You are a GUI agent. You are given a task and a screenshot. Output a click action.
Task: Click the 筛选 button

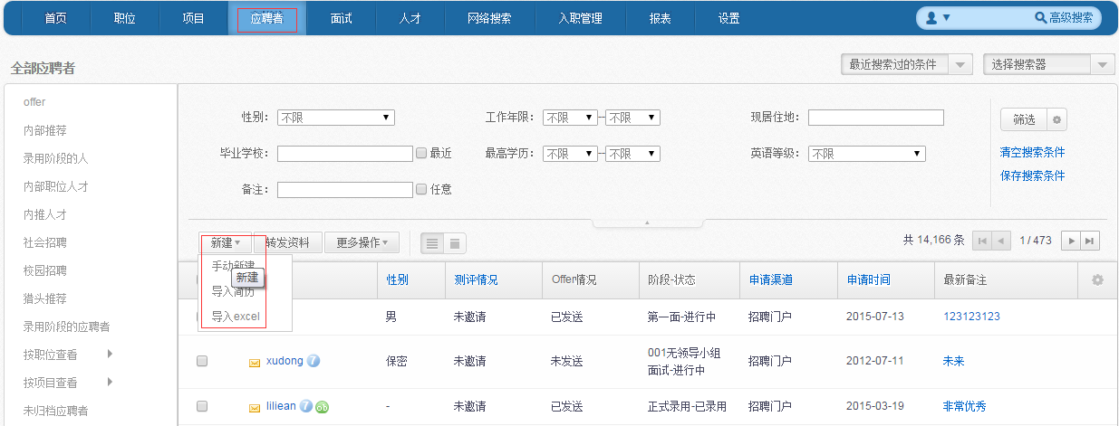click(1024, 119)
